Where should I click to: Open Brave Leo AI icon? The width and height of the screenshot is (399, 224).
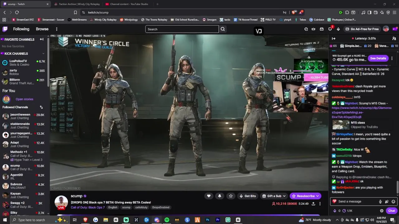[x=382, y=12]
